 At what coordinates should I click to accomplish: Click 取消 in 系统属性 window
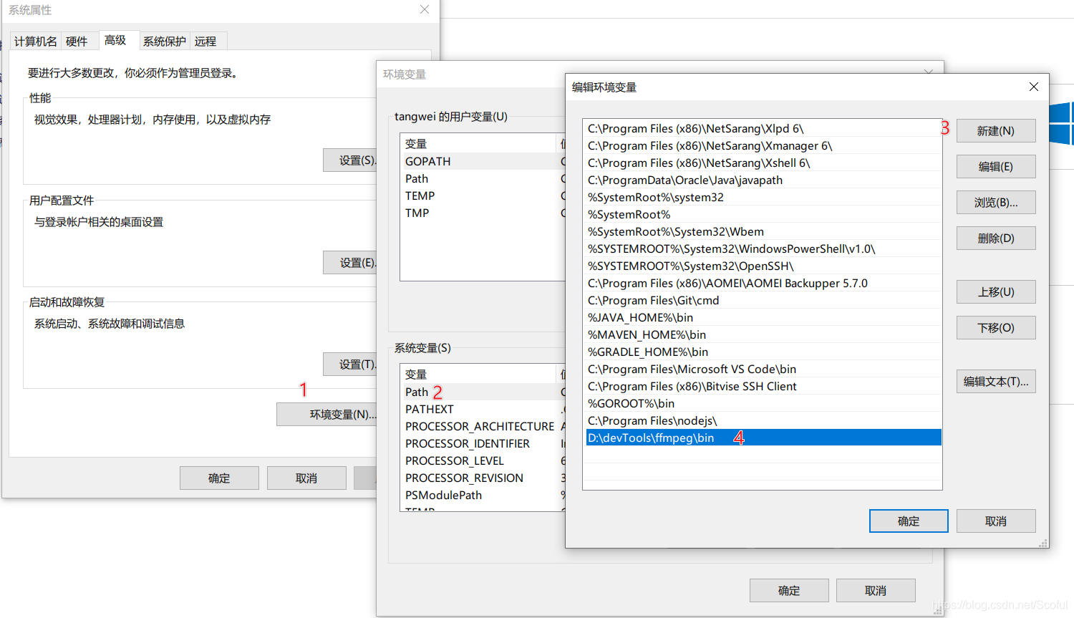tap(306, 478)
